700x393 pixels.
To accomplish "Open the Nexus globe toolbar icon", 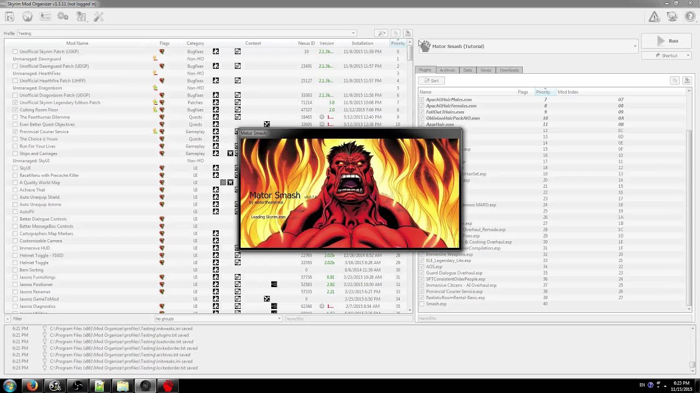I will [27, 17].
